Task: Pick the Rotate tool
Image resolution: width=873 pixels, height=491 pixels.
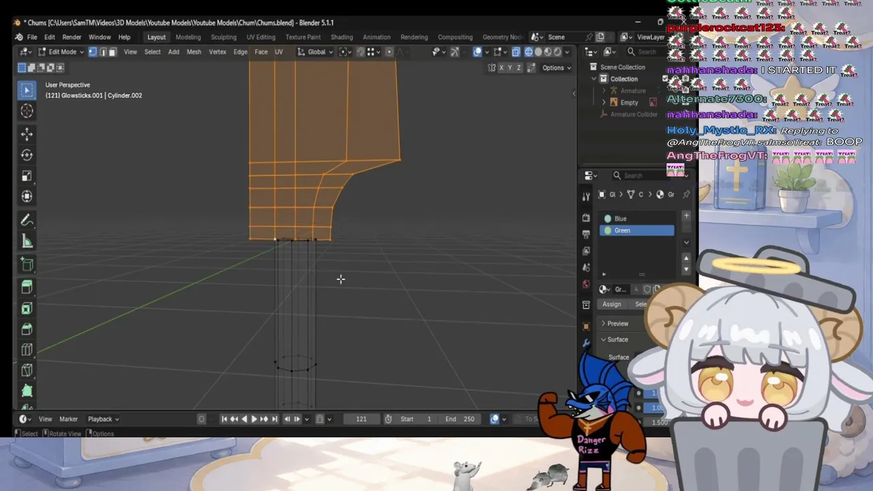Action: (x=27, y=155)
